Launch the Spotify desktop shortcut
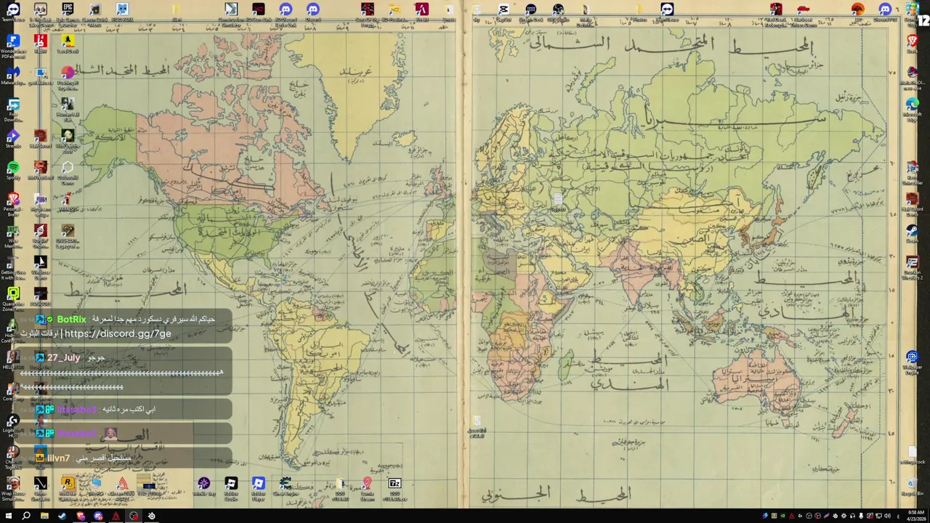 (x=13, y=171)
